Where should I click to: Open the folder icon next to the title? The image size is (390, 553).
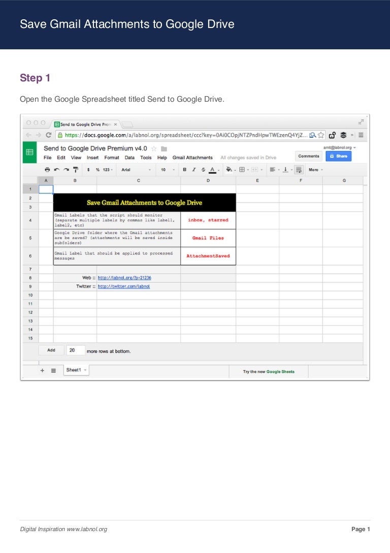tap(164, 149)
